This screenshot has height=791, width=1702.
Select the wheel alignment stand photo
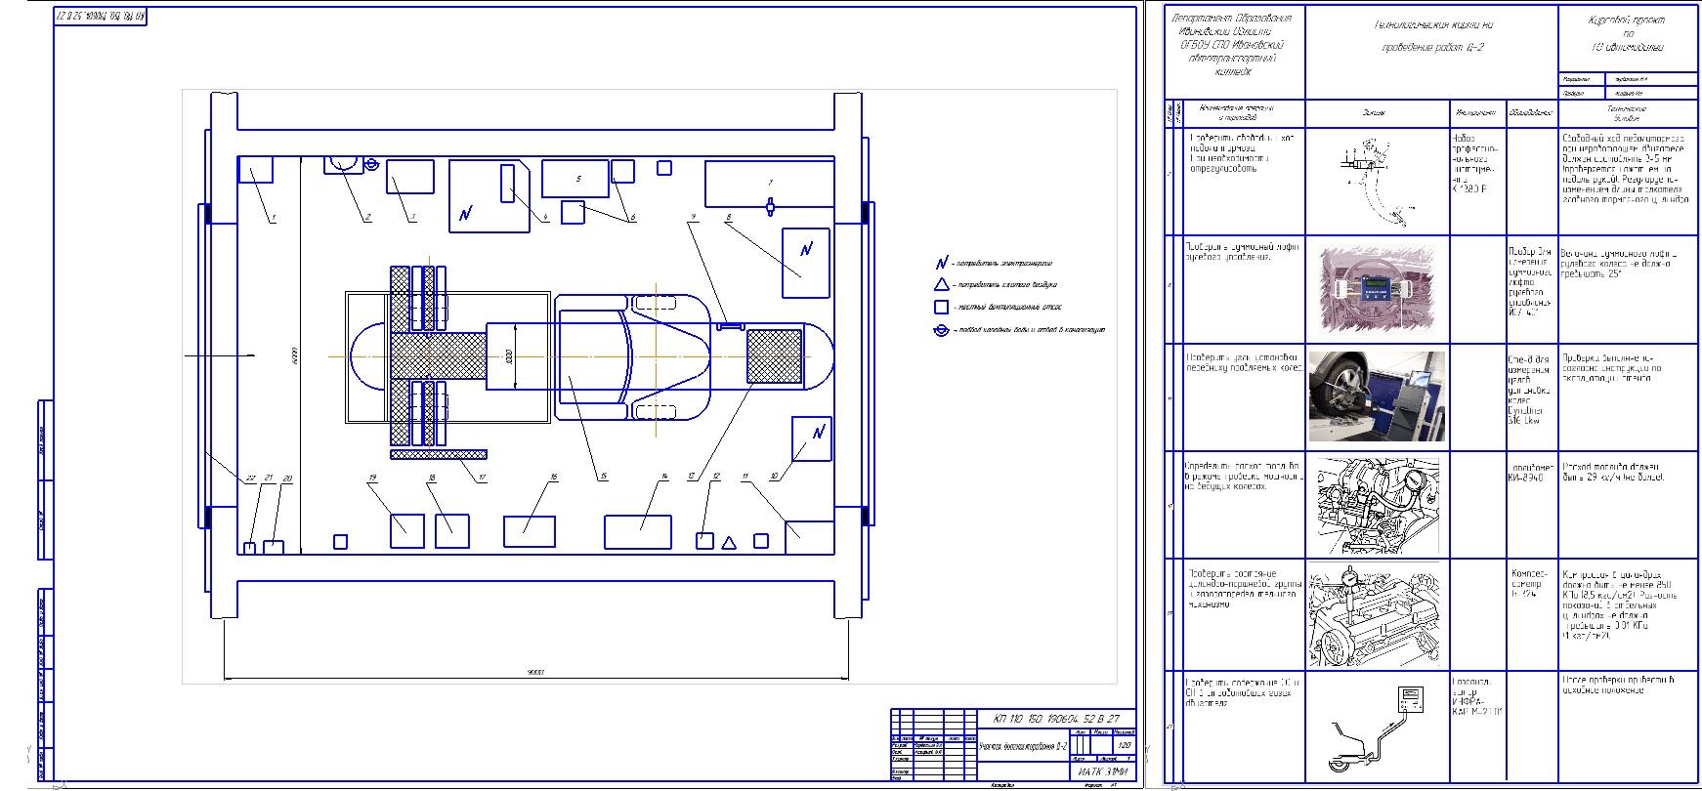click(x=1377, y=395)
